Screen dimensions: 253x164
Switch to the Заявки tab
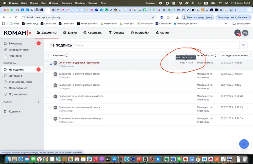(x=70, y=33)
